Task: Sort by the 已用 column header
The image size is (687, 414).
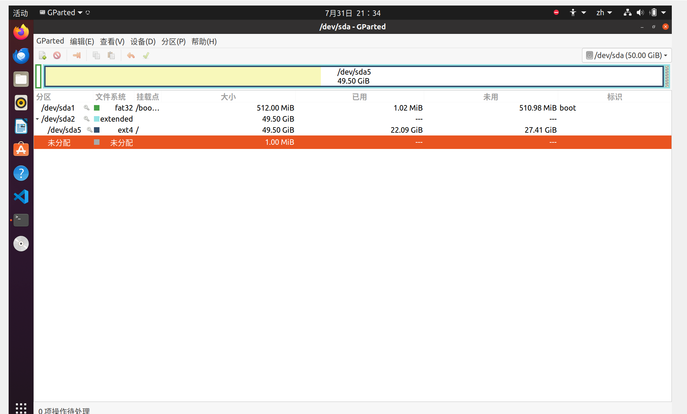Action: (x=360, y=97)
